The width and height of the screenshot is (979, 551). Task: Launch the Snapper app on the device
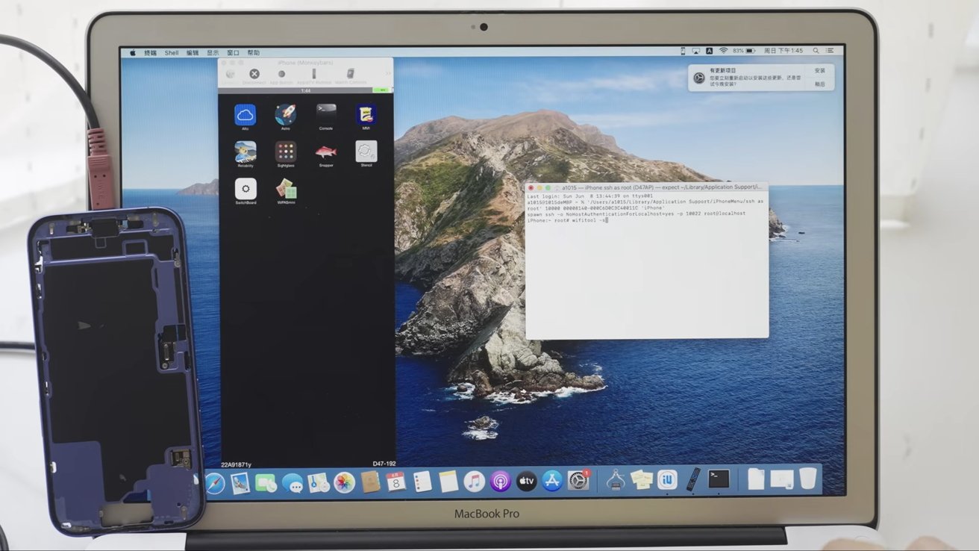(327, 152)
